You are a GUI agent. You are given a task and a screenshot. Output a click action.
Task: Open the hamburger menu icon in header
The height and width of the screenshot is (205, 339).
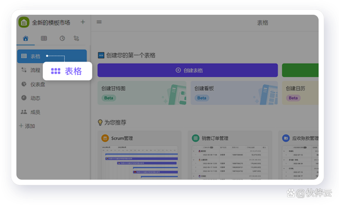click(99, 22)
